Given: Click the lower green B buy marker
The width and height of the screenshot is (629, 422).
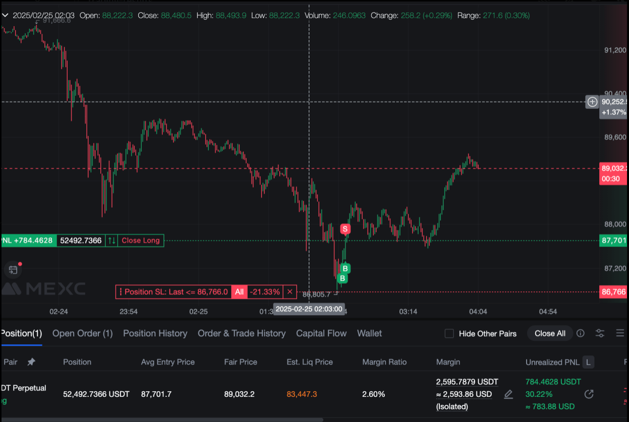Looking at the screenshot, I should [342, 278].
